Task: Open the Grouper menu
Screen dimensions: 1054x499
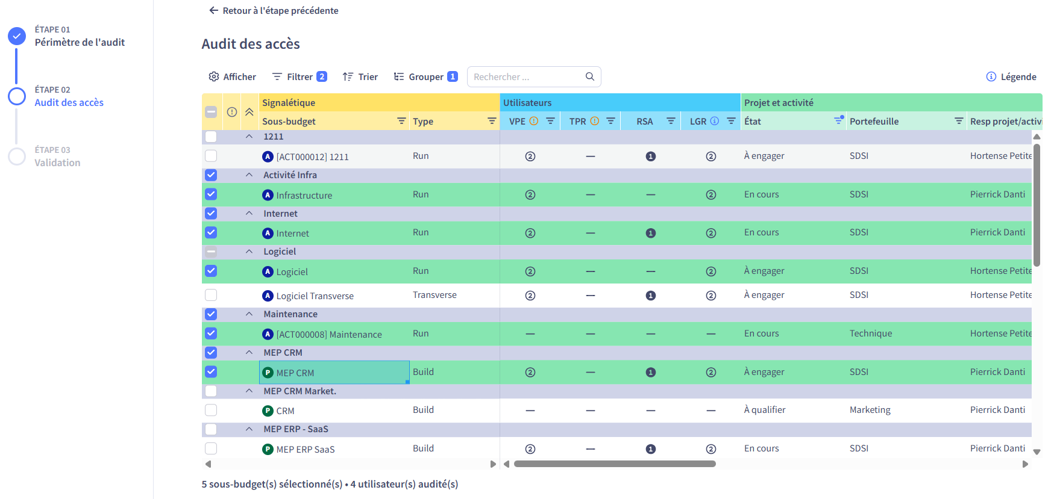Action: point(425,76)
